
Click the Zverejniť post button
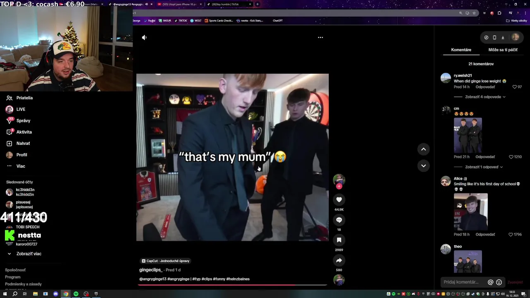point(515,282)
